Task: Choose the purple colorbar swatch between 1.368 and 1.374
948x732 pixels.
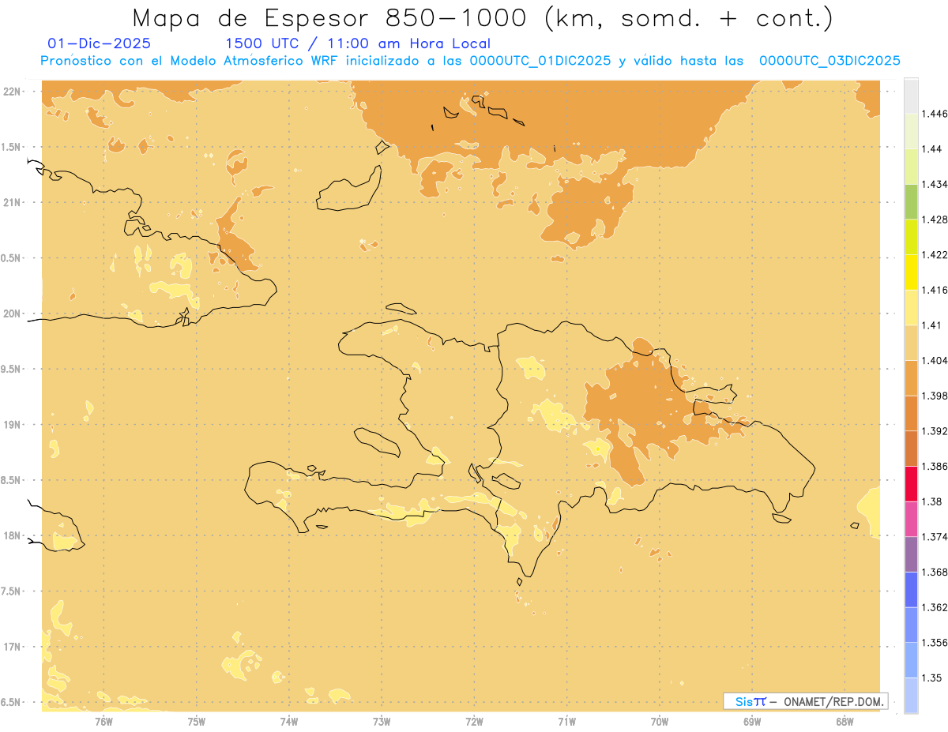Action: [x=911, y=554]
